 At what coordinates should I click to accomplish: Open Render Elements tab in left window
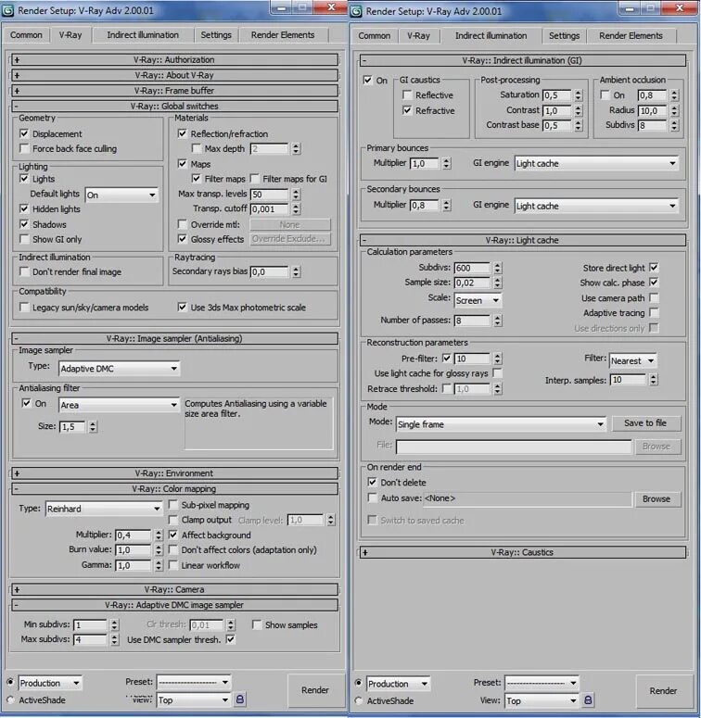click(283, 35)
